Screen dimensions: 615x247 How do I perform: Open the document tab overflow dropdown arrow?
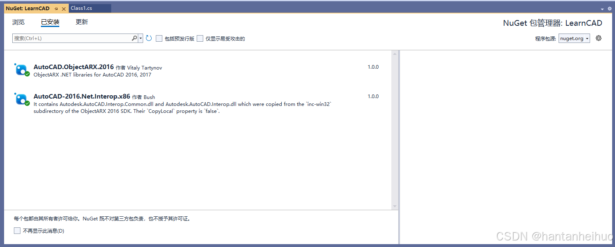click(602, 9)
